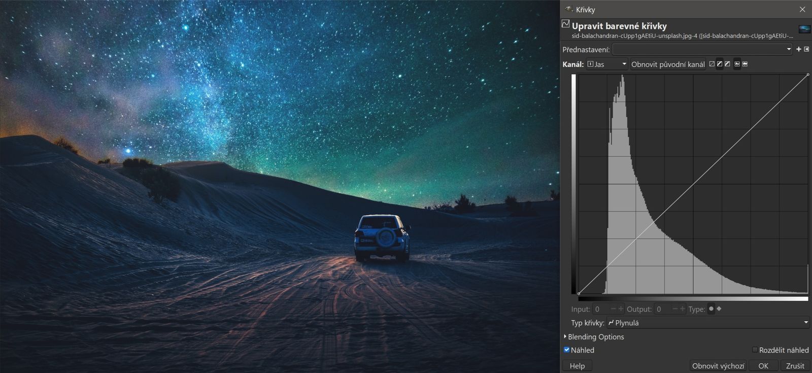Switch to the linear histogram icon
Image resolution: width=812 pixels, height=373 pixels.
pyautogui.click(x=737, y=64)
